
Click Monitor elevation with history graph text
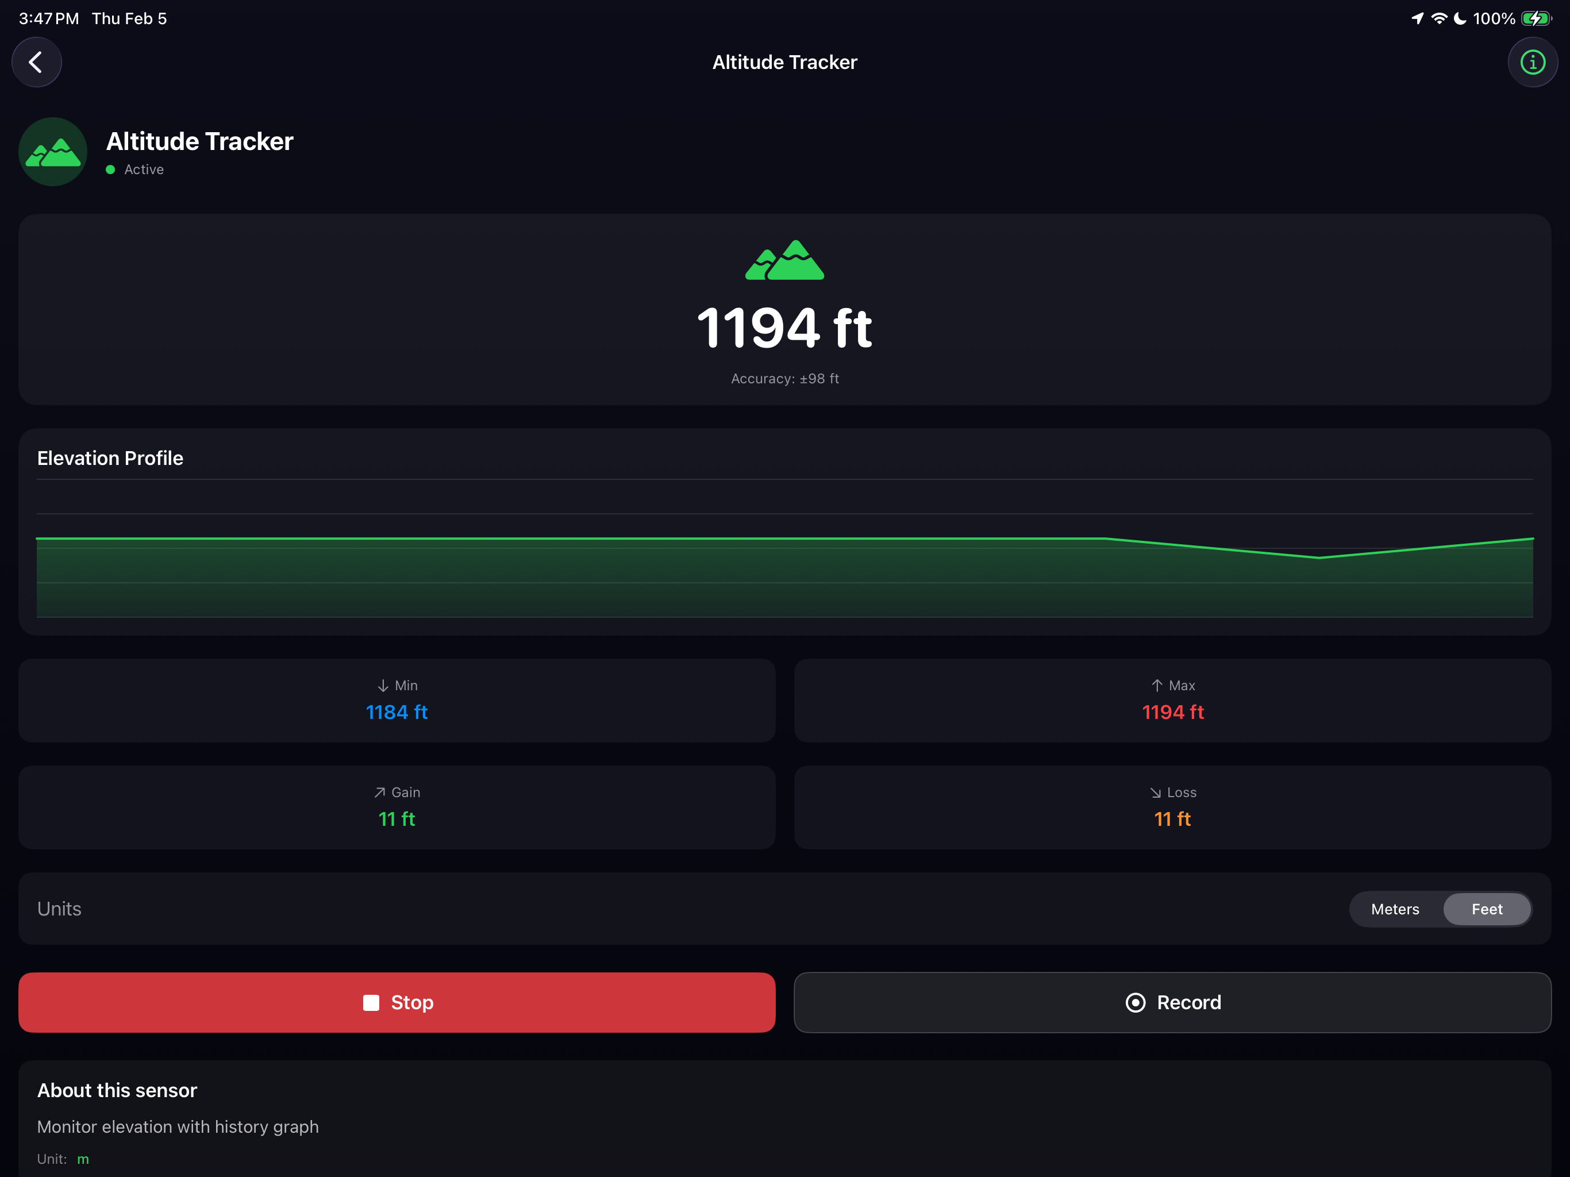(178, 1128)
